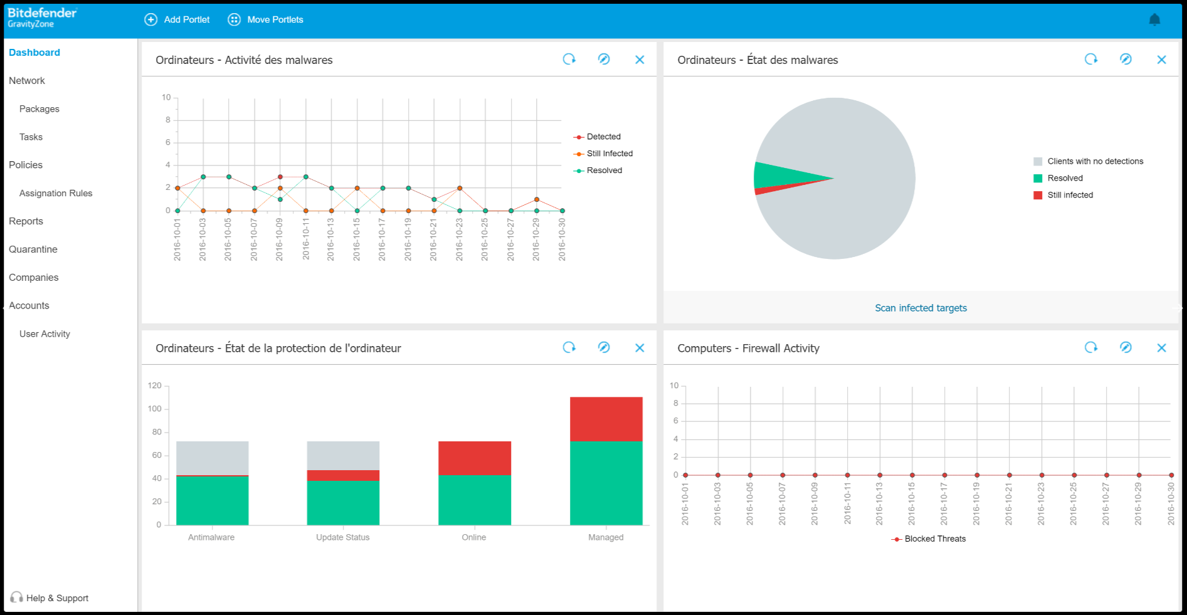Close the Activité des malwares portlet
The width and height of the screenshot is (1187, 615).
click(640, 60)
